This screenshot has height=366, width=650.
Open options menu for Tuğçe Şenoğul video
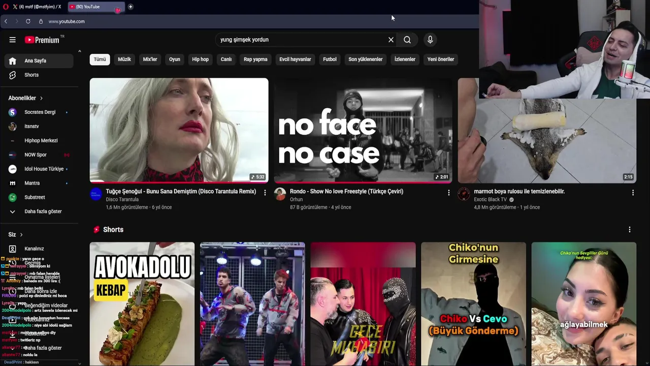coord(265,193)
